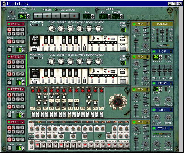Enable the COMP effect power light

coord(154,128)
